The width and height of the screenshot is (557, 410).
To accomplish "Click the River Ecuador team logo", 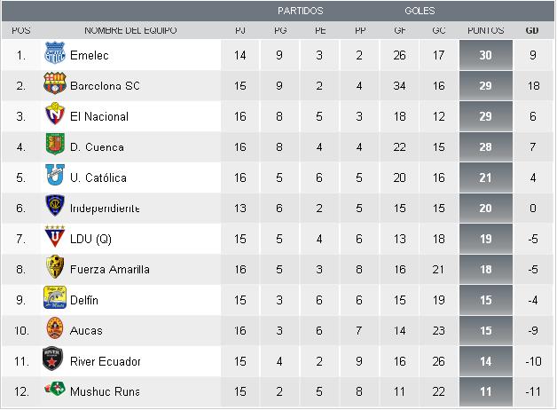I will [55, 360].
